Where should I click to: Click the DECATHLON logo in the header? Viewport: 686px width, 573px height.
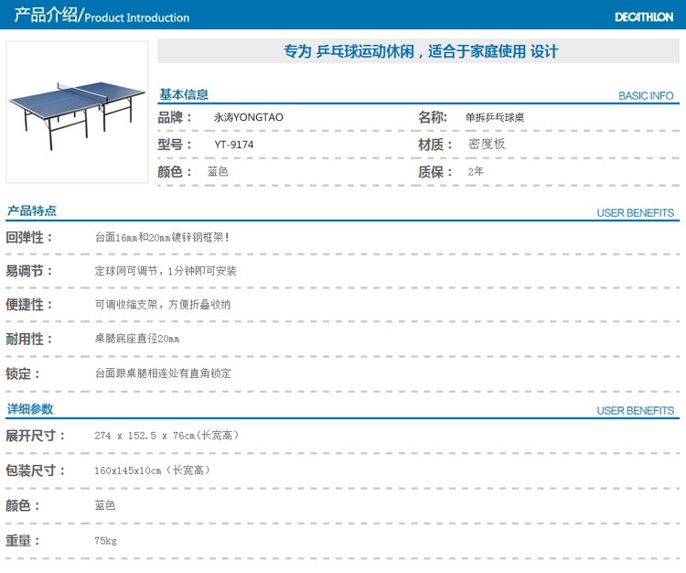(x=644, y=17)
